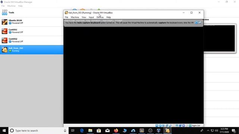The height and width of the screenshot is (134, 239).
Task: Click the first blue icon on the notification banner
Action: (x=196, y=22)
